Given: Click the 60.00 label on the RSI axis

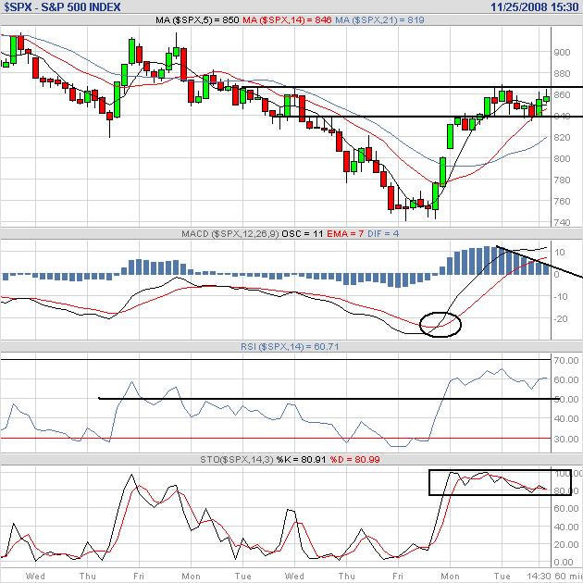Looking at the screenshot, I should (x=566, y=380).
